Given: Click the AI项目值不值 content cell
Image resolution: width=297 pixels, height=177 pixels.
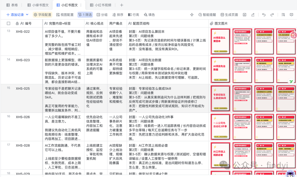Looking at the screenshot, I should point(64,42).
